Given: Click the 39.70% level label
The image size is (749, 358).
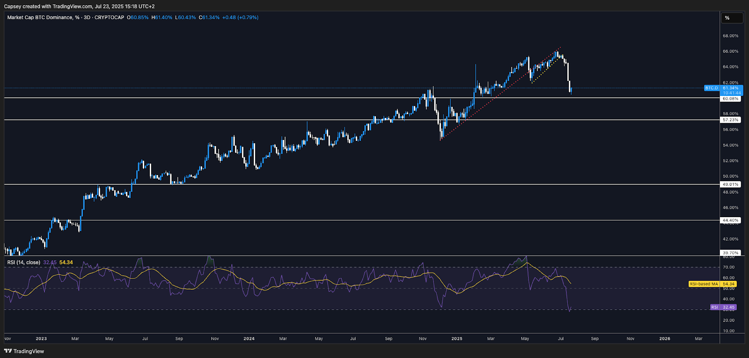Looking at the screenshot, I should click(x=730, y=253).
